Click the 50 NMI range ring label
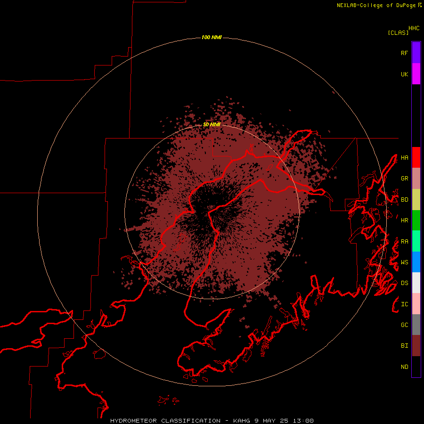Screen dimensions: 424x424 coord(212,124)
